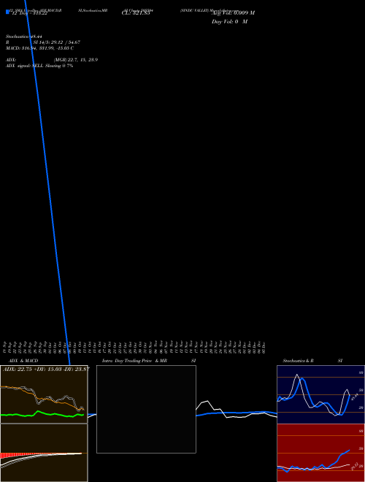Click the 'Intra Day Trading Price & MR' title
Viewport: 365px width, 482px height.
pyautogui.click(x=134, y=361)
